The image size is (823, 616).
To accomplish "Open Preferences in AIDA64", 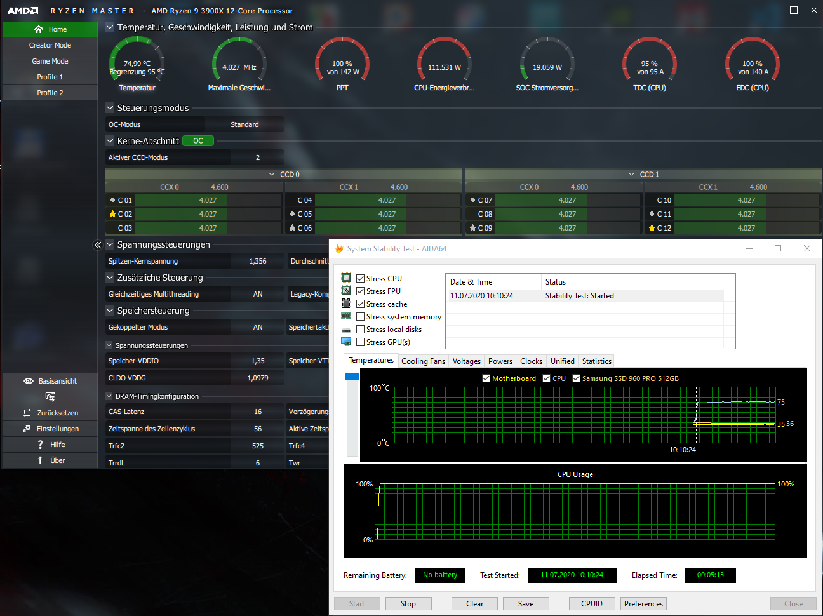I will point(643,604).
